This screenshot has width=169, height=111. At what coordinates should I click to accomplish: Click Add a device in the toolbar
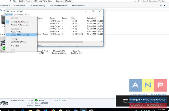tap(5, 5)
